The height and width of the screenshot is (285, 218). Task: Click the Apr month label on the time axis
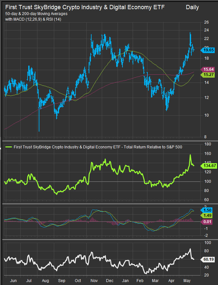tap(171, 281)
